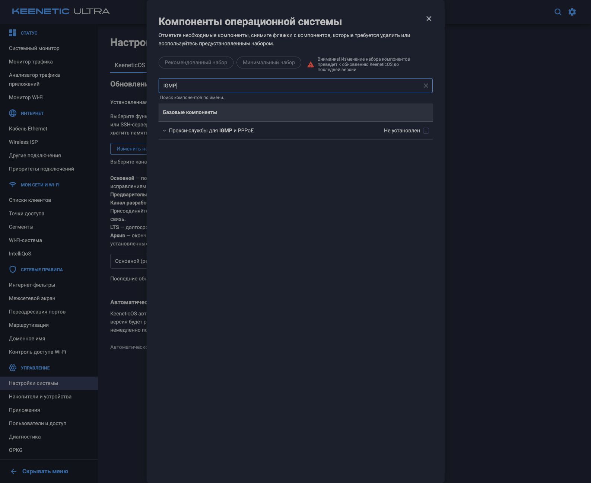This screenshot has width=591, height=483.
Task: Click the Мои сети и Wi-Fi heading
Action: pos(40,185)
